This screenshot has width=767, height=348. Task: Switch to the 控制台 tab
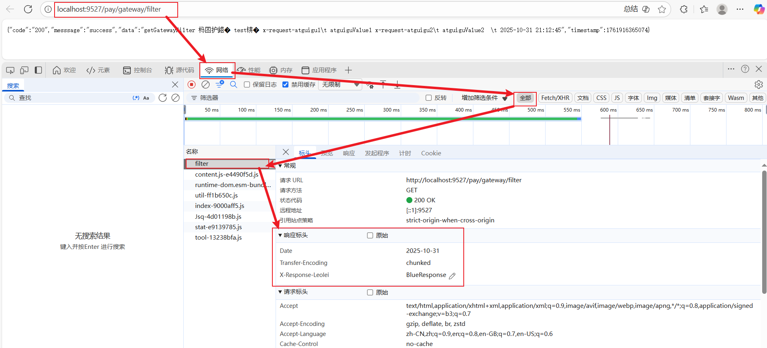(x=138, y=70)
